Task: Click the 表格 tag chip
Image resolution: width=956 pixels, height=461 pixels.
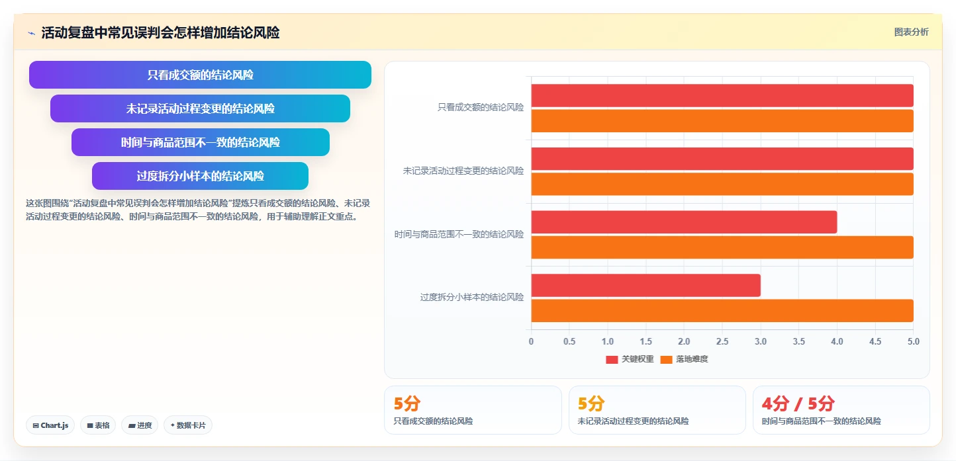Action: pyautogui.click(x=98, y=425)
